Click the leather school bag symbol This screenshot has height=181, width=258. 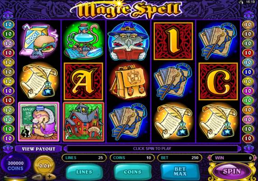129,81
